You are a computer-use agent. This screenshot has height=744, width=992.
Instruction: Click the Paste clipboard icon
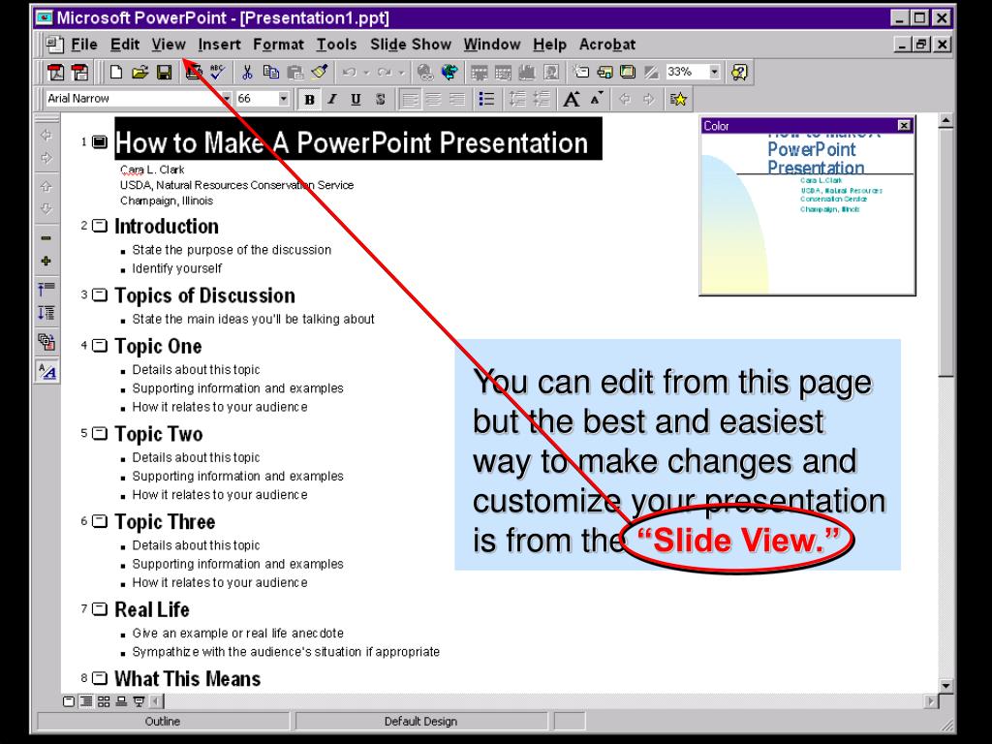294,72
